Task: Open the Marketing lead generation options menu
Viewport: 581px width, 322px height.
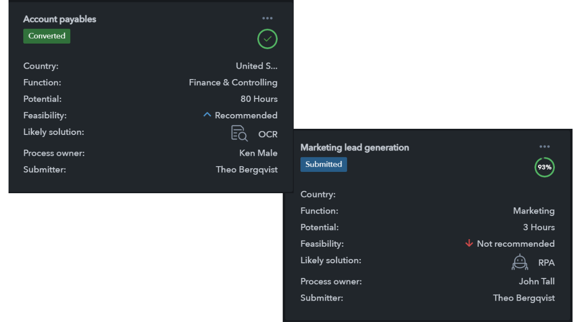Action: [544, 147]
